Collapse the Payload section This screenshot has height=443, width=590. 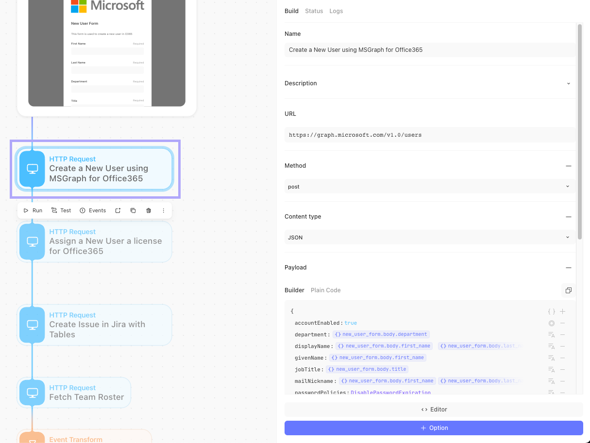(x=569, y=268)
